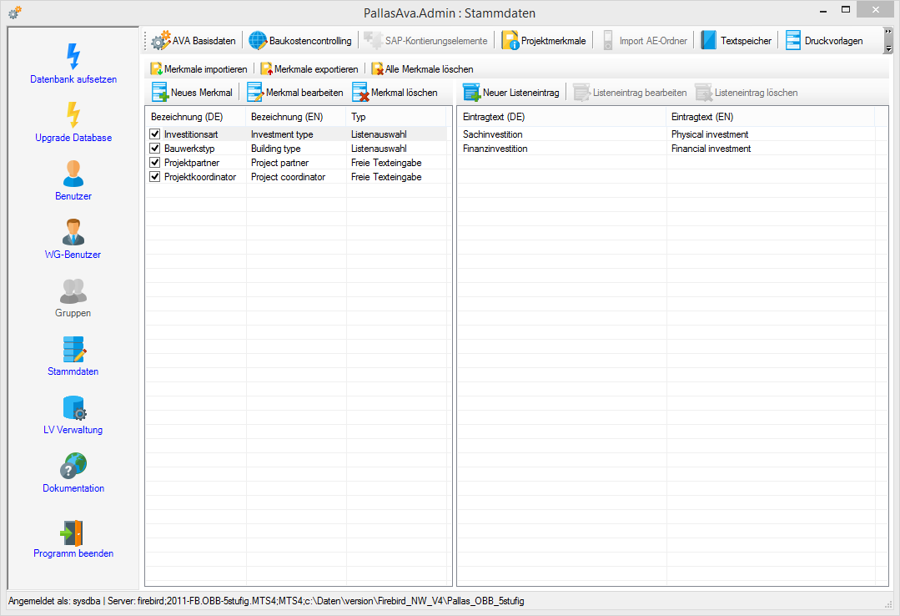Toggle the Projektpartner checkbox
The height and width of the screenshot is (616, 900).
[x=154, y=163]
